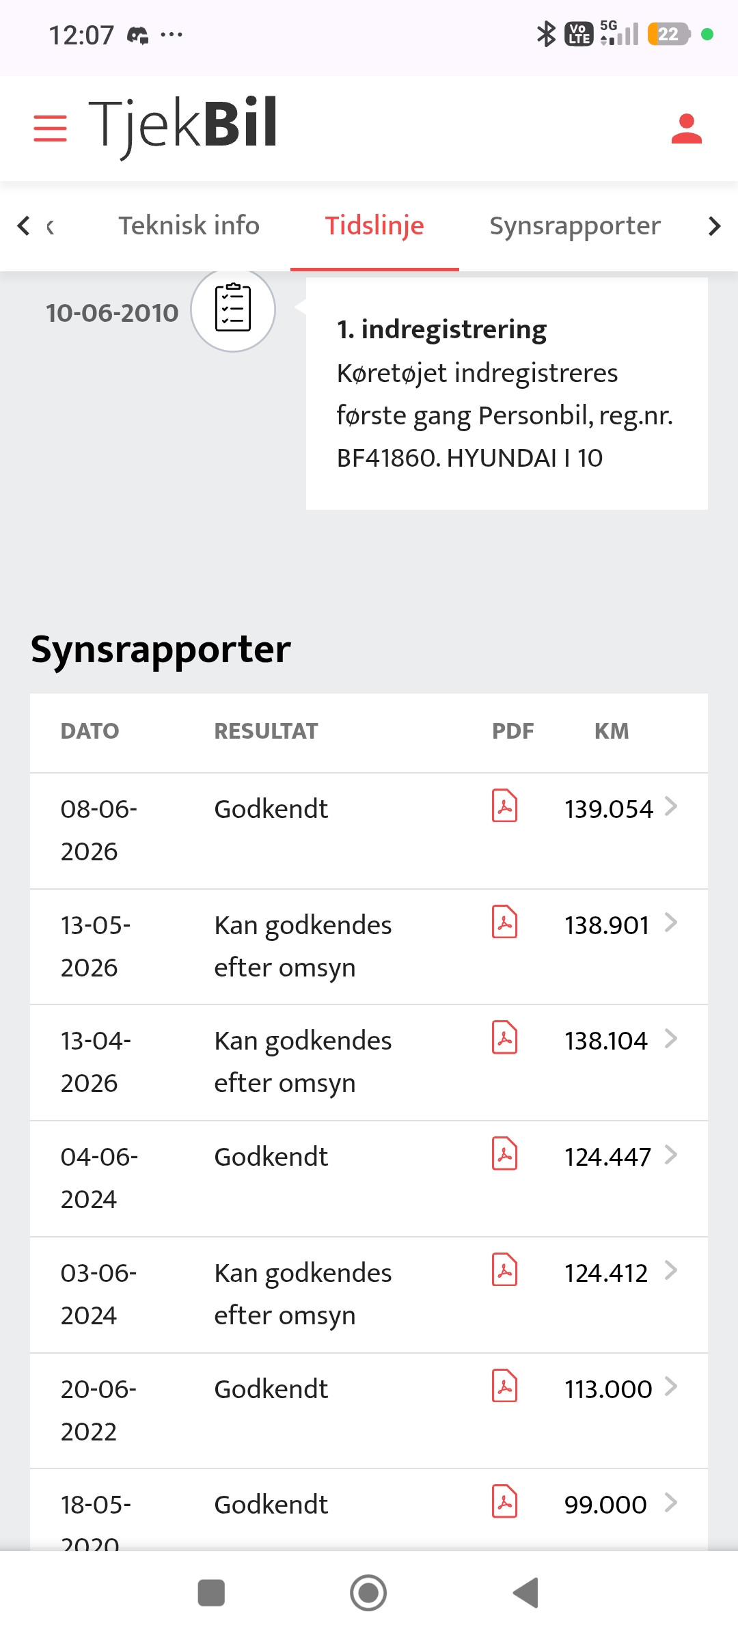Open PDF for 03-06-2024 inspection report
The height and width of the screenshot is (1640, 738).
click(504, 1270)
